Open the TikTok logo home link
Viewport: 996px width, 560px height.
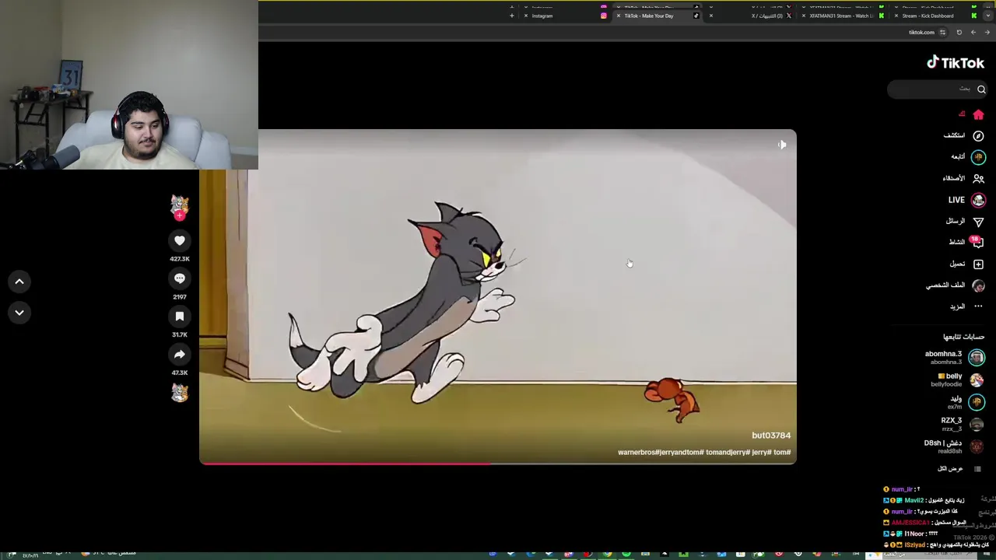(956, 63)
